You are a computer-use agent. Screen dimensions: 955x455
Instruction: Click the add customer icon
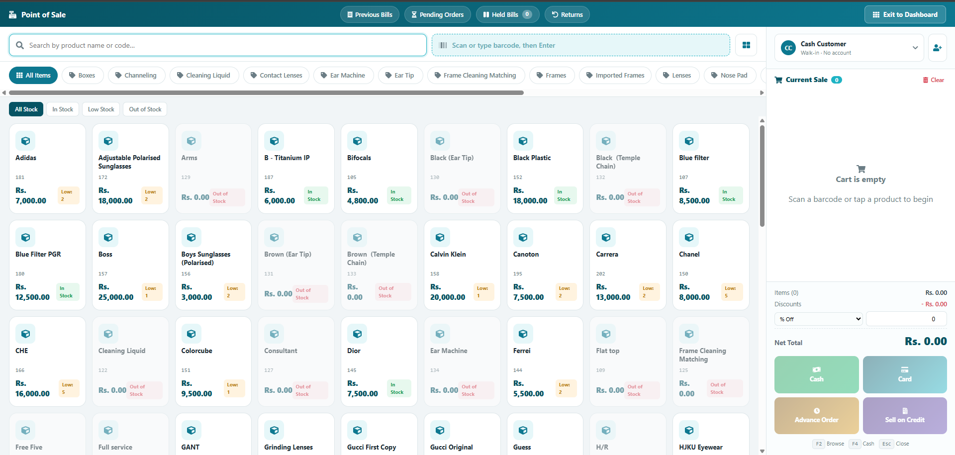coord(937,48)
